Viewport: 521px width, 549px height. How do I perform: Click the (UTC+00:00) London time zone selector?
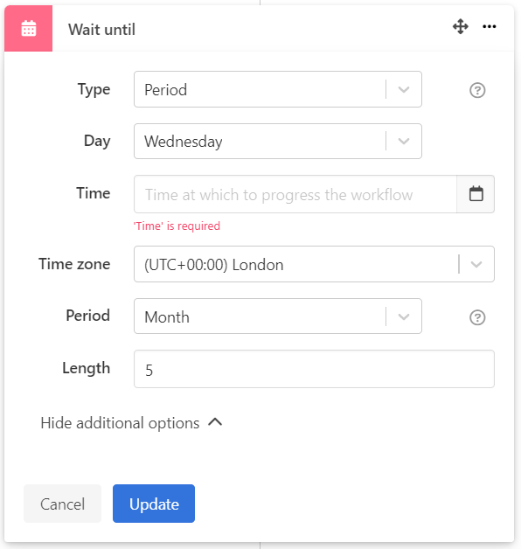[x=314, y=264]
